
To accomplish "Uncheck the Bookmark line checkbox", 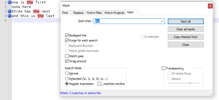I will [x=67, y=35].
